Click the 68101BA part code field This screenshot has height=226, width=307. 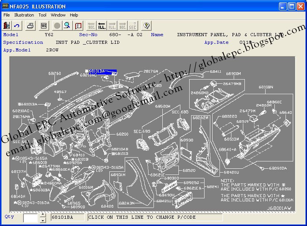point(68,218)
